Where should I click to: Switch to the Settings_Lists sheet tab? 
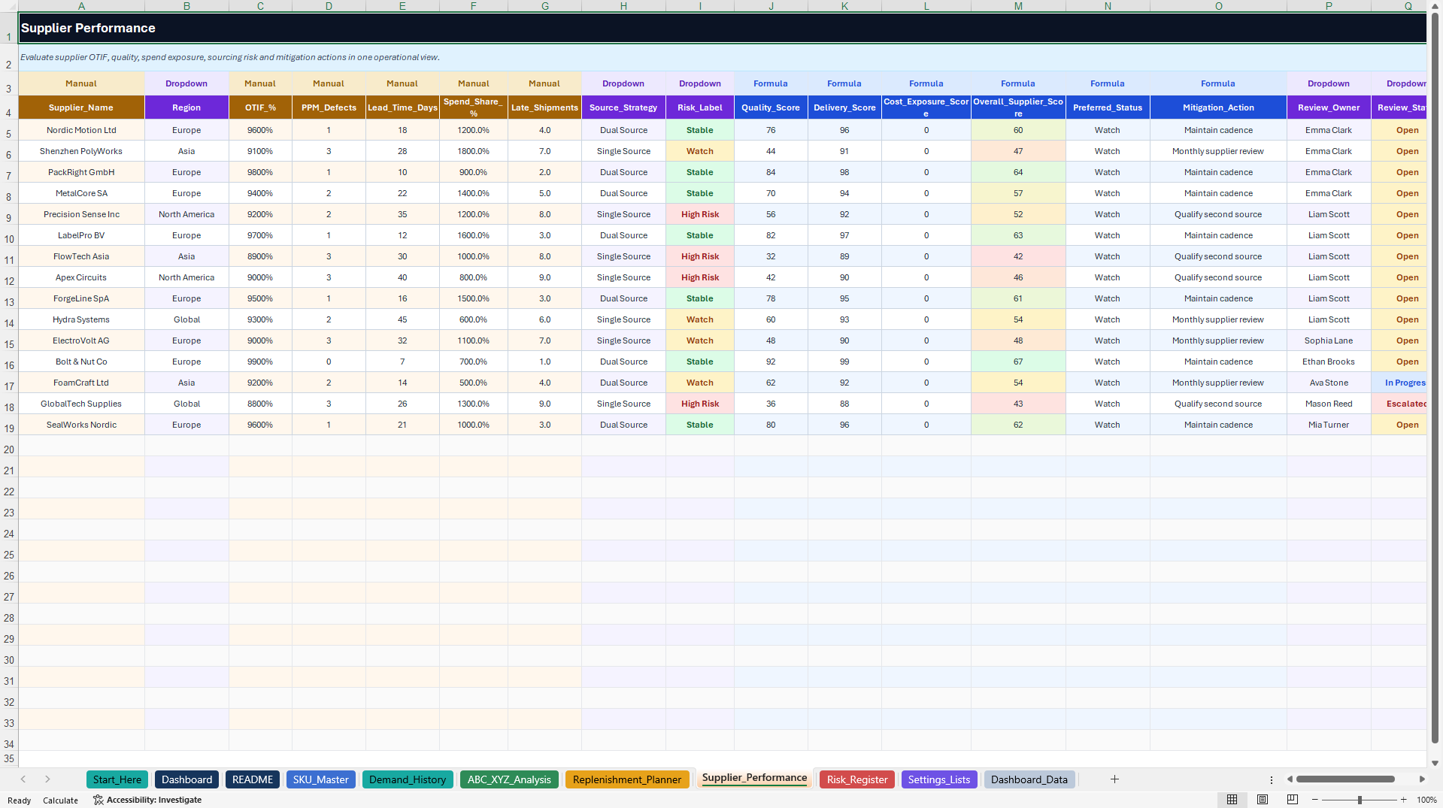(939, 779)
